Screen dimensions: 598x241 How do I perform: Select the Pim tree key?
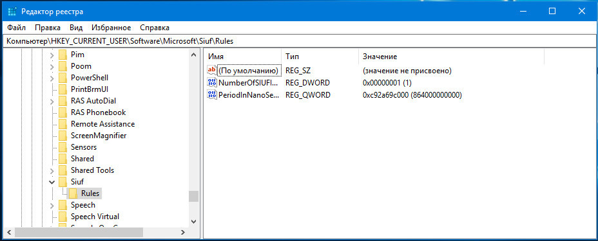(x=77, y=55)
